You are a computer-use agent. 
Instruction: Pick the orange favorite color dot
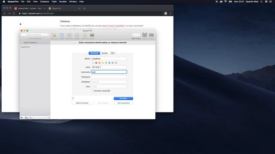100,63
